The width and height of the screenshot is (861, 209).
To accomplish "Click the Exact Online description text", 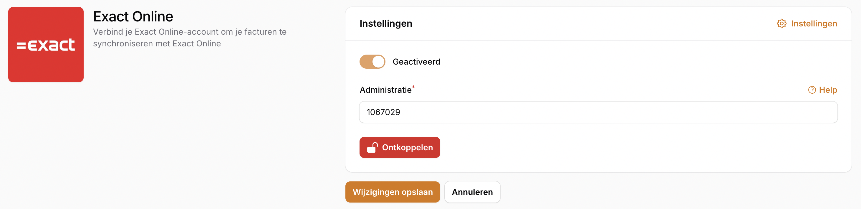I will click(190, 38).
